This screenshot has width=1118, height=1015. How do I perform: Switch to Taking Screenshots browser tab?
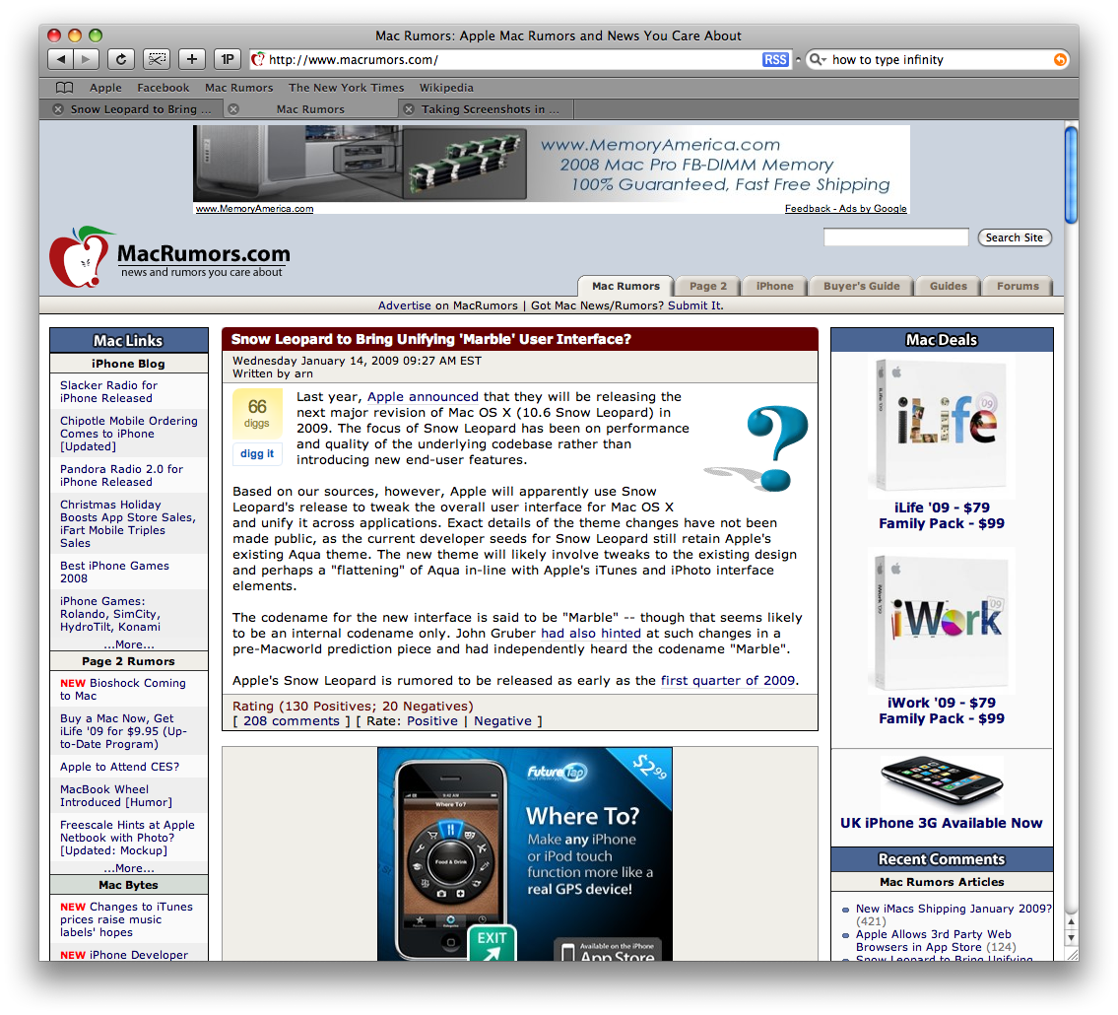point(490,109)
